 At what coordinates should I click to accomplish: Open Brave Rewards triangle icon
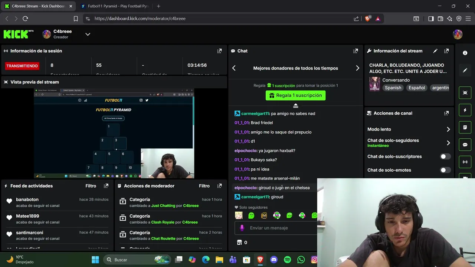378,19
